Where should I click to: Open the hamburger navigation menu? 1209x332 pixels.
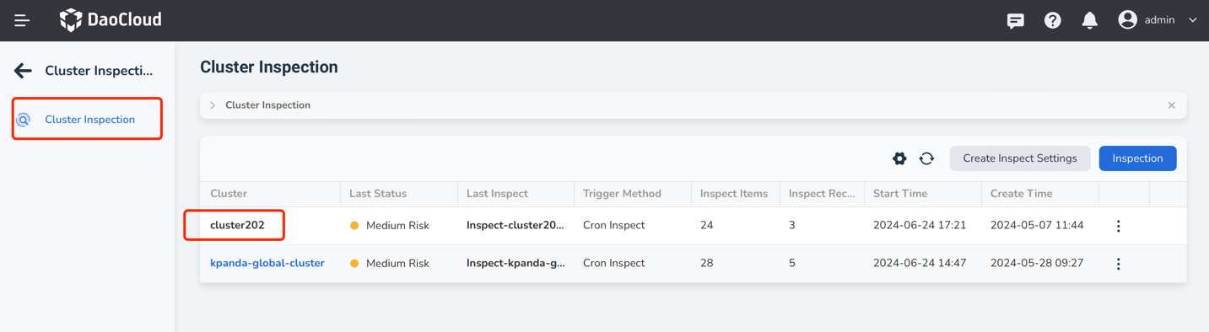(22, 20)
